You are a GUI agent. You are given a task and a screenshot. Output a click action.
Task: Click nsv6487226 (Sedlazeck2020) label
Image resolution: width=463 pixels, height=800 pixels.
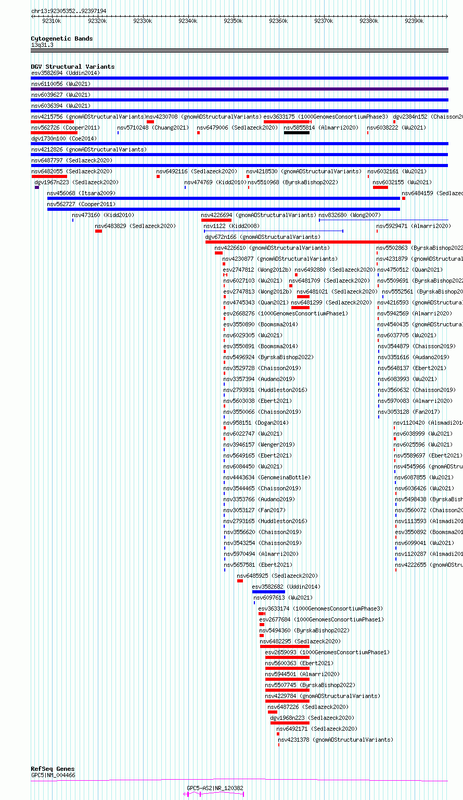(308, 707)
